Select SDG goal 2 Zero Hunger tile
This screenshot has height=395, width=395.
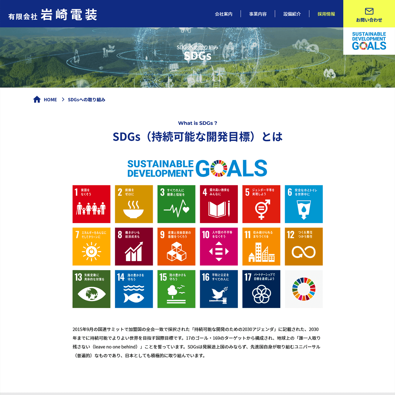click(134, 204)
